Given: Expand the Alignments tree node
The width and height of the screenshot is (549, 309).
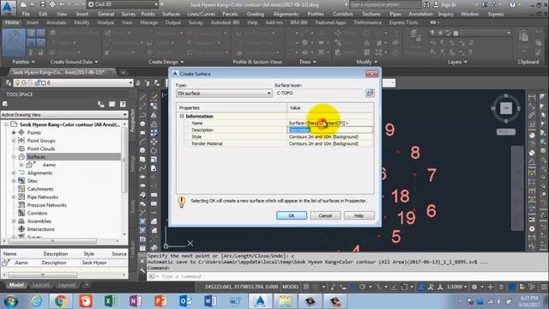Looking at the screenshot, I should [x=14, y=173].
